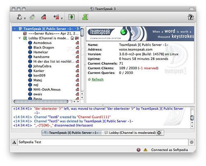Click the blue status icon beside Kanker
Image resolution: width=206 pixels, height=166 pixels.
[30, 71]
